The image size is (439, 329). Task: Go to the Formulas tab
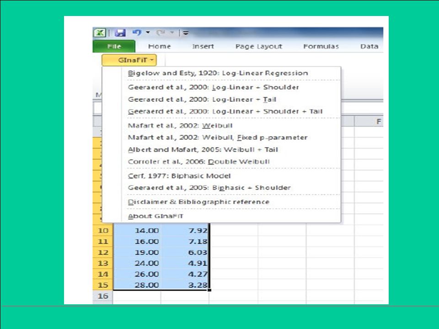pyautogui.click(x=321, y=47)
